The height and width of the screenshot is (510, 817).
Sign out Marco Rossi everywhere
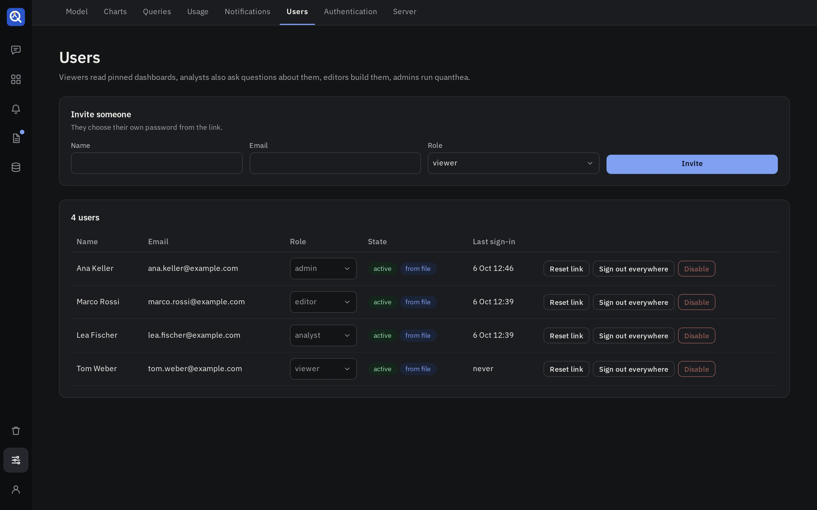pyautogui.click(x=633, y=302)
